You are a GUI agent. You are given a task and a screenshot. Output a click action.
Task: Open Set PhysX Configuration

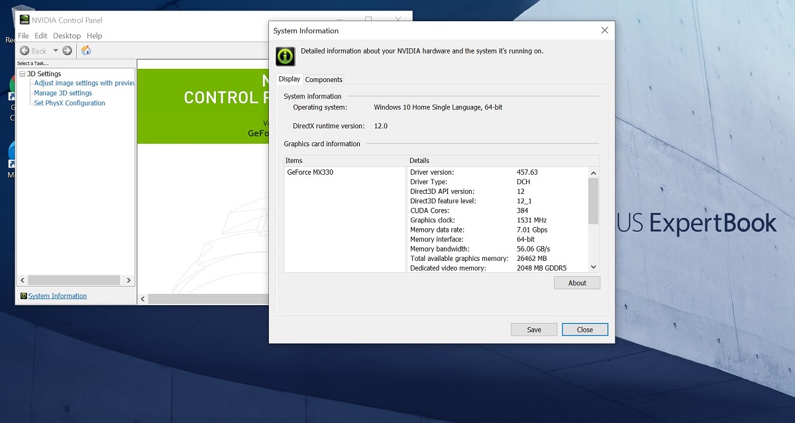pos(70,103)
